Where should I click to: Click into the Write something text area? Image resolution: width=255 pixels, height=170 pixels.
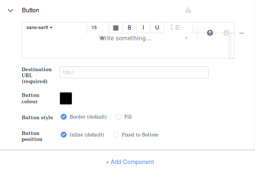pos(125,47)
